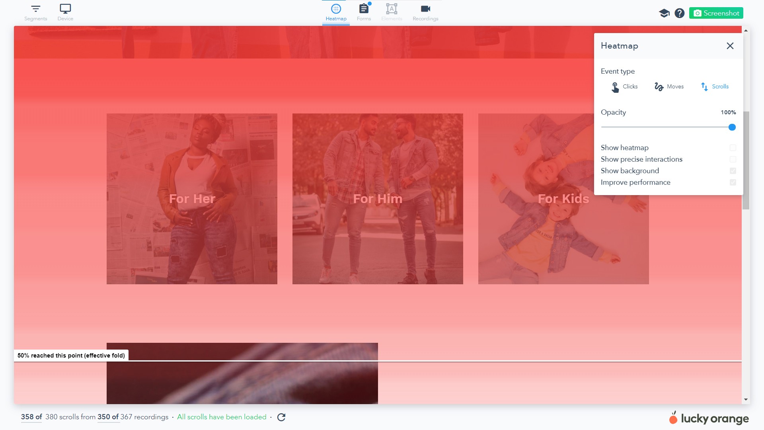Select Scrolls event type

pos(715,87)
